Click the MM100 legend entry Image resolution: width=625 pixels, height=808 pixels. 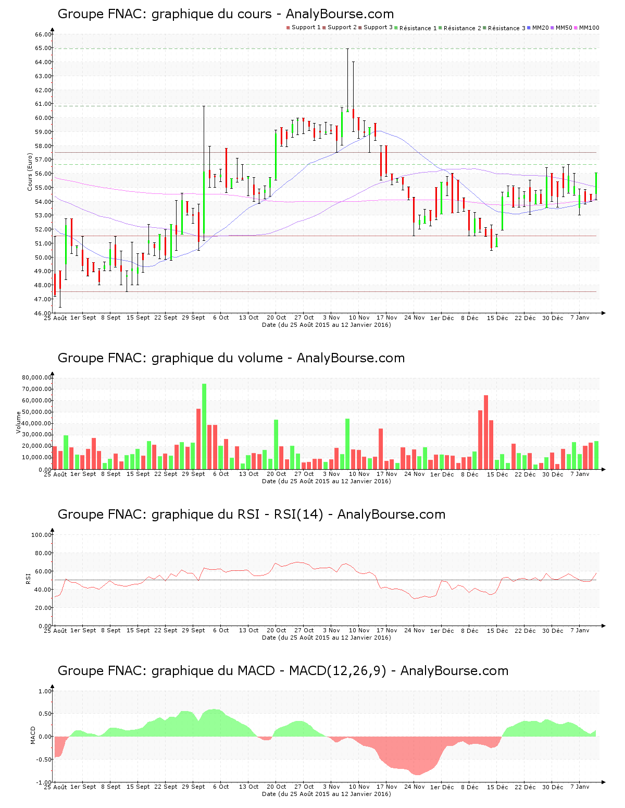tap(586, 28)
